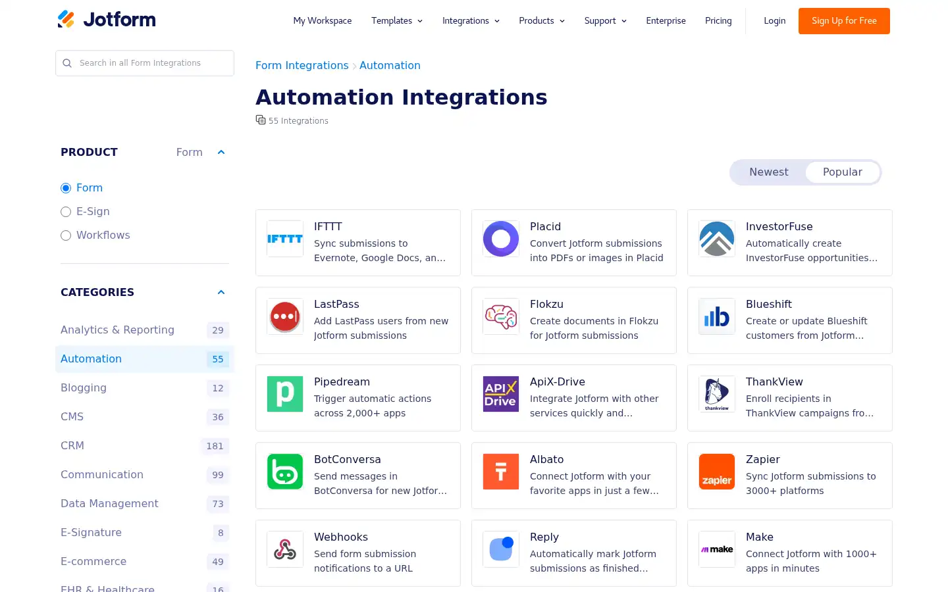Open the Webhooks logo icon
The image size is (948, 592).
(285, 549)
